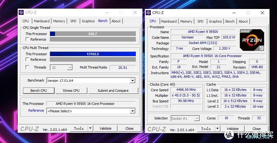Image resolution: width=277 pixels, height=143 pixels.
Task: Click Package value Socket AM4 (1331)
Action: pos(203,43)
